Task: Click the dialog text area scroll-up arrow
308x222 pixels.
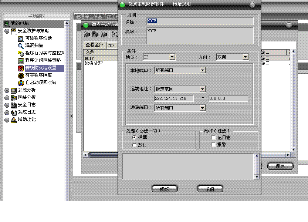Action: [257, 156]
